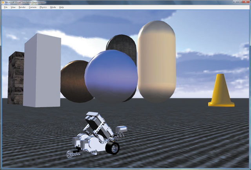Open the Mode menu

(x=53, y=7)
